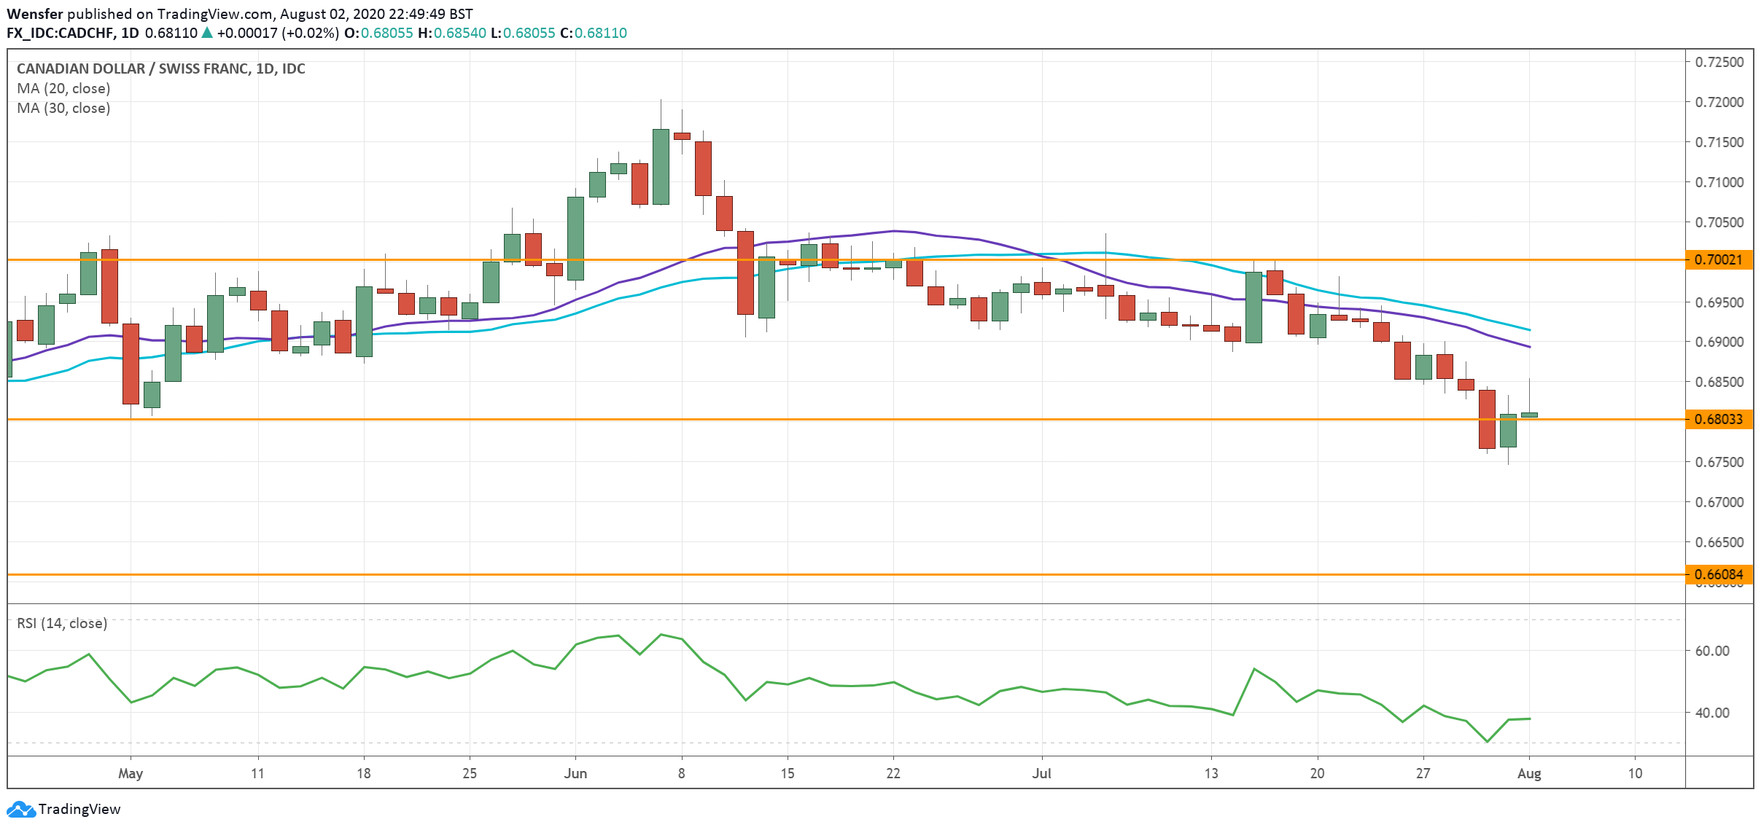Click the Jul label on the time axis

tap(1043, 775)
